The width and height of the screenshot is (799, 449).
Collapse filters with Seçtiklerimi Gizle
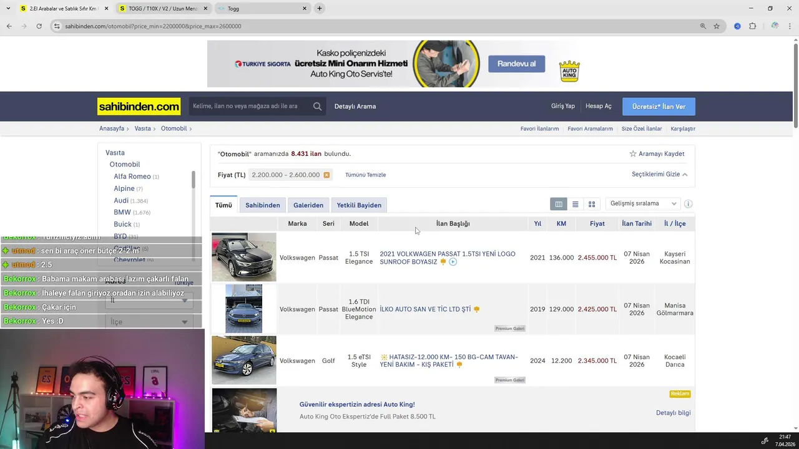click(x=659, y=175)
